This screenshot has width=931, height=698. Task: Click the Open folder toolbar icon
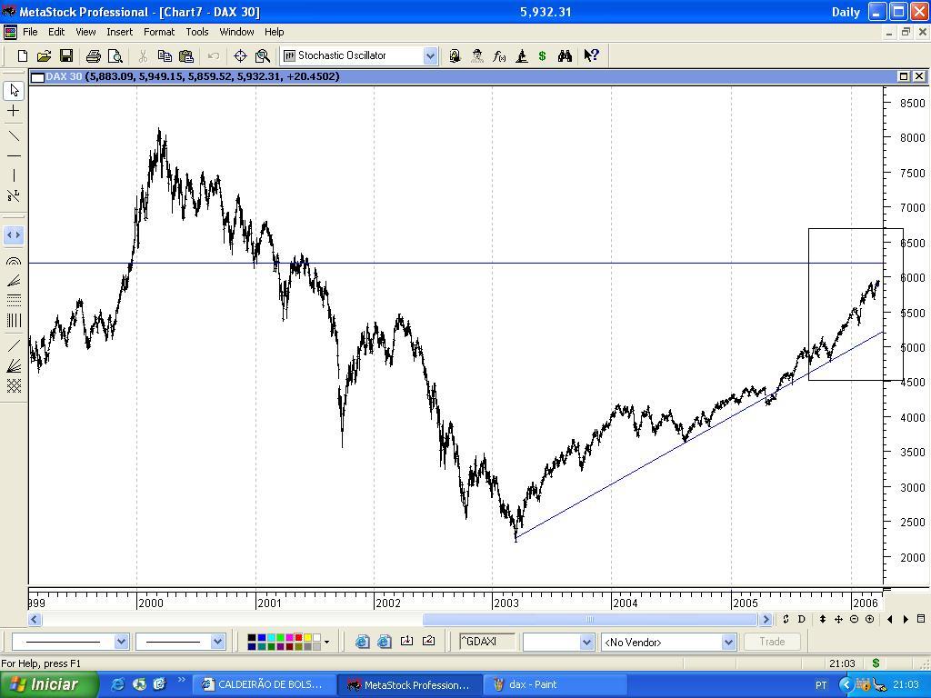(x=44, y=55)
